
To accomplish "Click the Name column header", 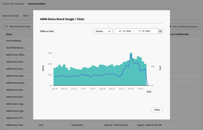I will (x=9, y=34).
